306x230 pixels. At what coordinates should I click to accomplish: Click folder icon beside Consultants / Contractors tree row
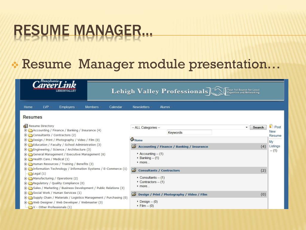30,135
